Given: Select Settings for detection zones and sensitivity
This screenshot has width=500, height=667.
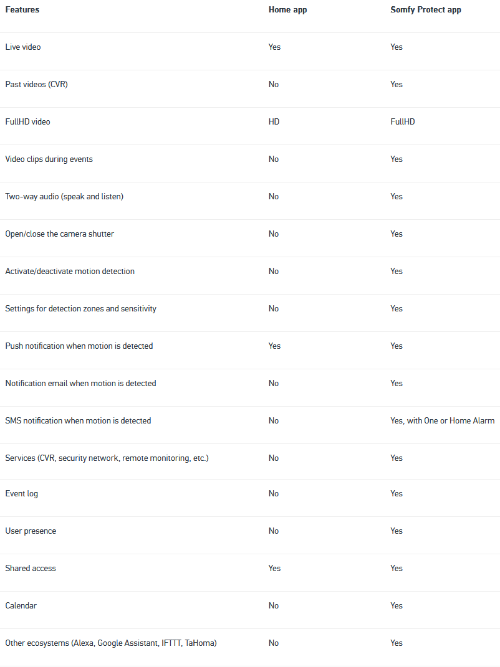Looking at the screenshot, I should point(80,309).
